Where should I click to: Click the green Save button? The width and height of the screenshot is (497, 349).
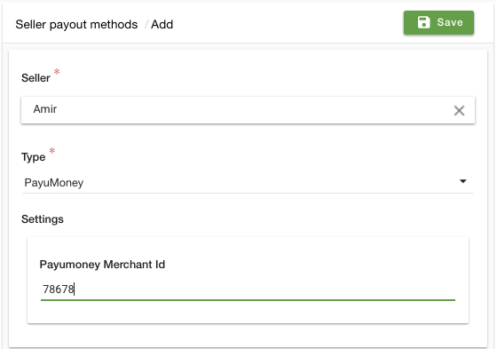click(x=438, y=22)
